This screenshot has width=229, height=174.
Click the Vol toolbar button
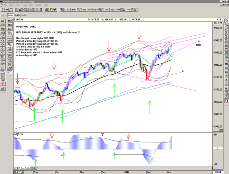click(129, 10)
